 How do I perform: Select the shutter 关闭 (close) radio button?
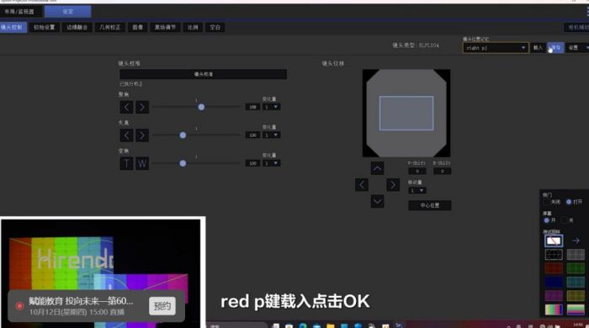pos(547,202)
